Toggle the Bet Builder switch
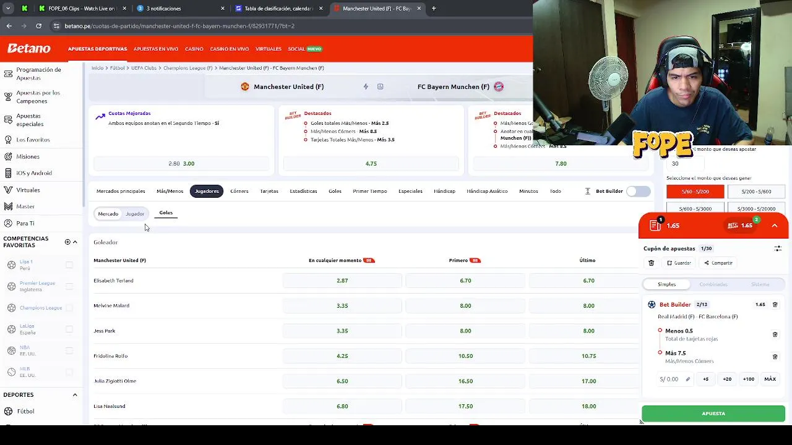Screen dimensions: 792x445 [638, 191]
